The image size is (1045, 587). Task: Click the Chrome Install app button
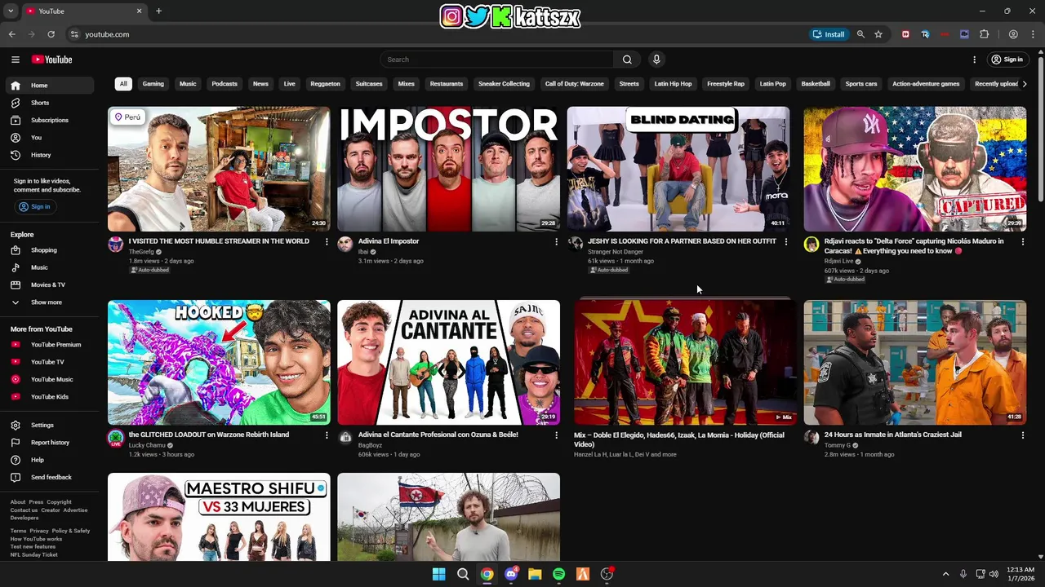pos(829,34)
